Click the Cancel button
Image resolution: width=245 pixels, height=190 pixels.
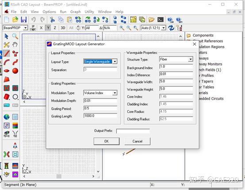(x=138, y=141)
